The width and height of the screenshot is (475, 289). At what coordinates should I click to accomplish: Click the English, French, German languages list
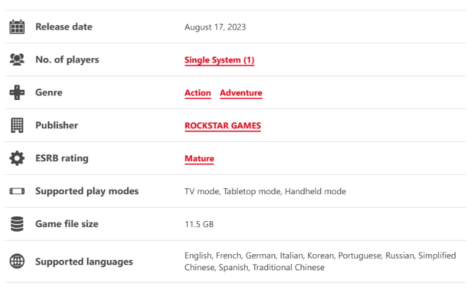(x=320, y=261)
